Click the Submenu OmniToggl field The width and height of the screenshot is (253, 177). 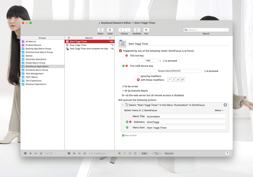(186, 122)
